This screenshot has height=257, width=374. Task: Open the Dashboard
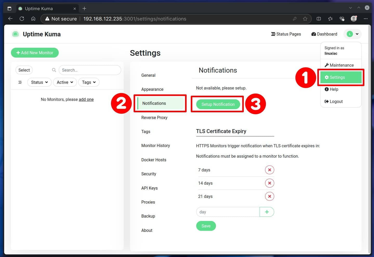tap(324, 34)
